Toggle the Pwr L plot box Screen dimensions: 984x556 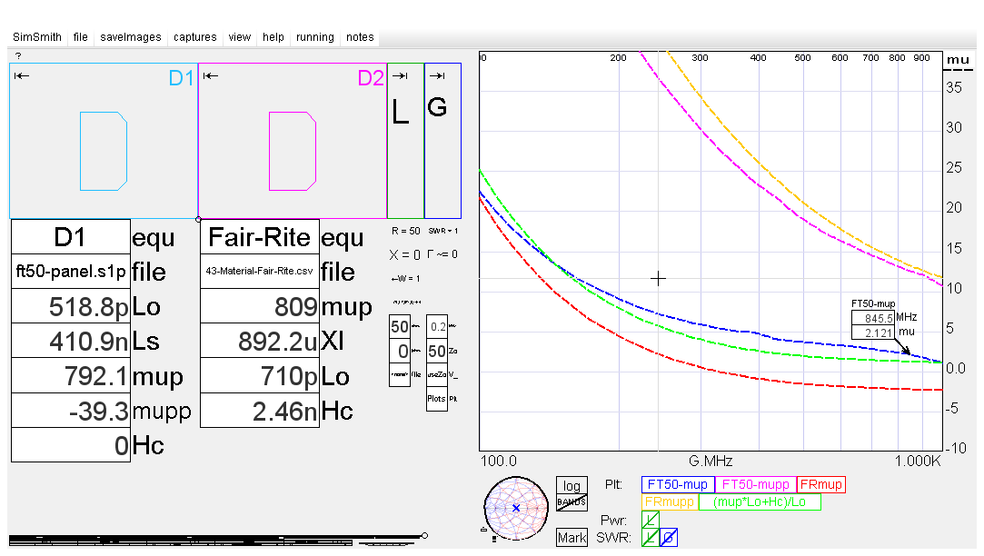point(651,520)
